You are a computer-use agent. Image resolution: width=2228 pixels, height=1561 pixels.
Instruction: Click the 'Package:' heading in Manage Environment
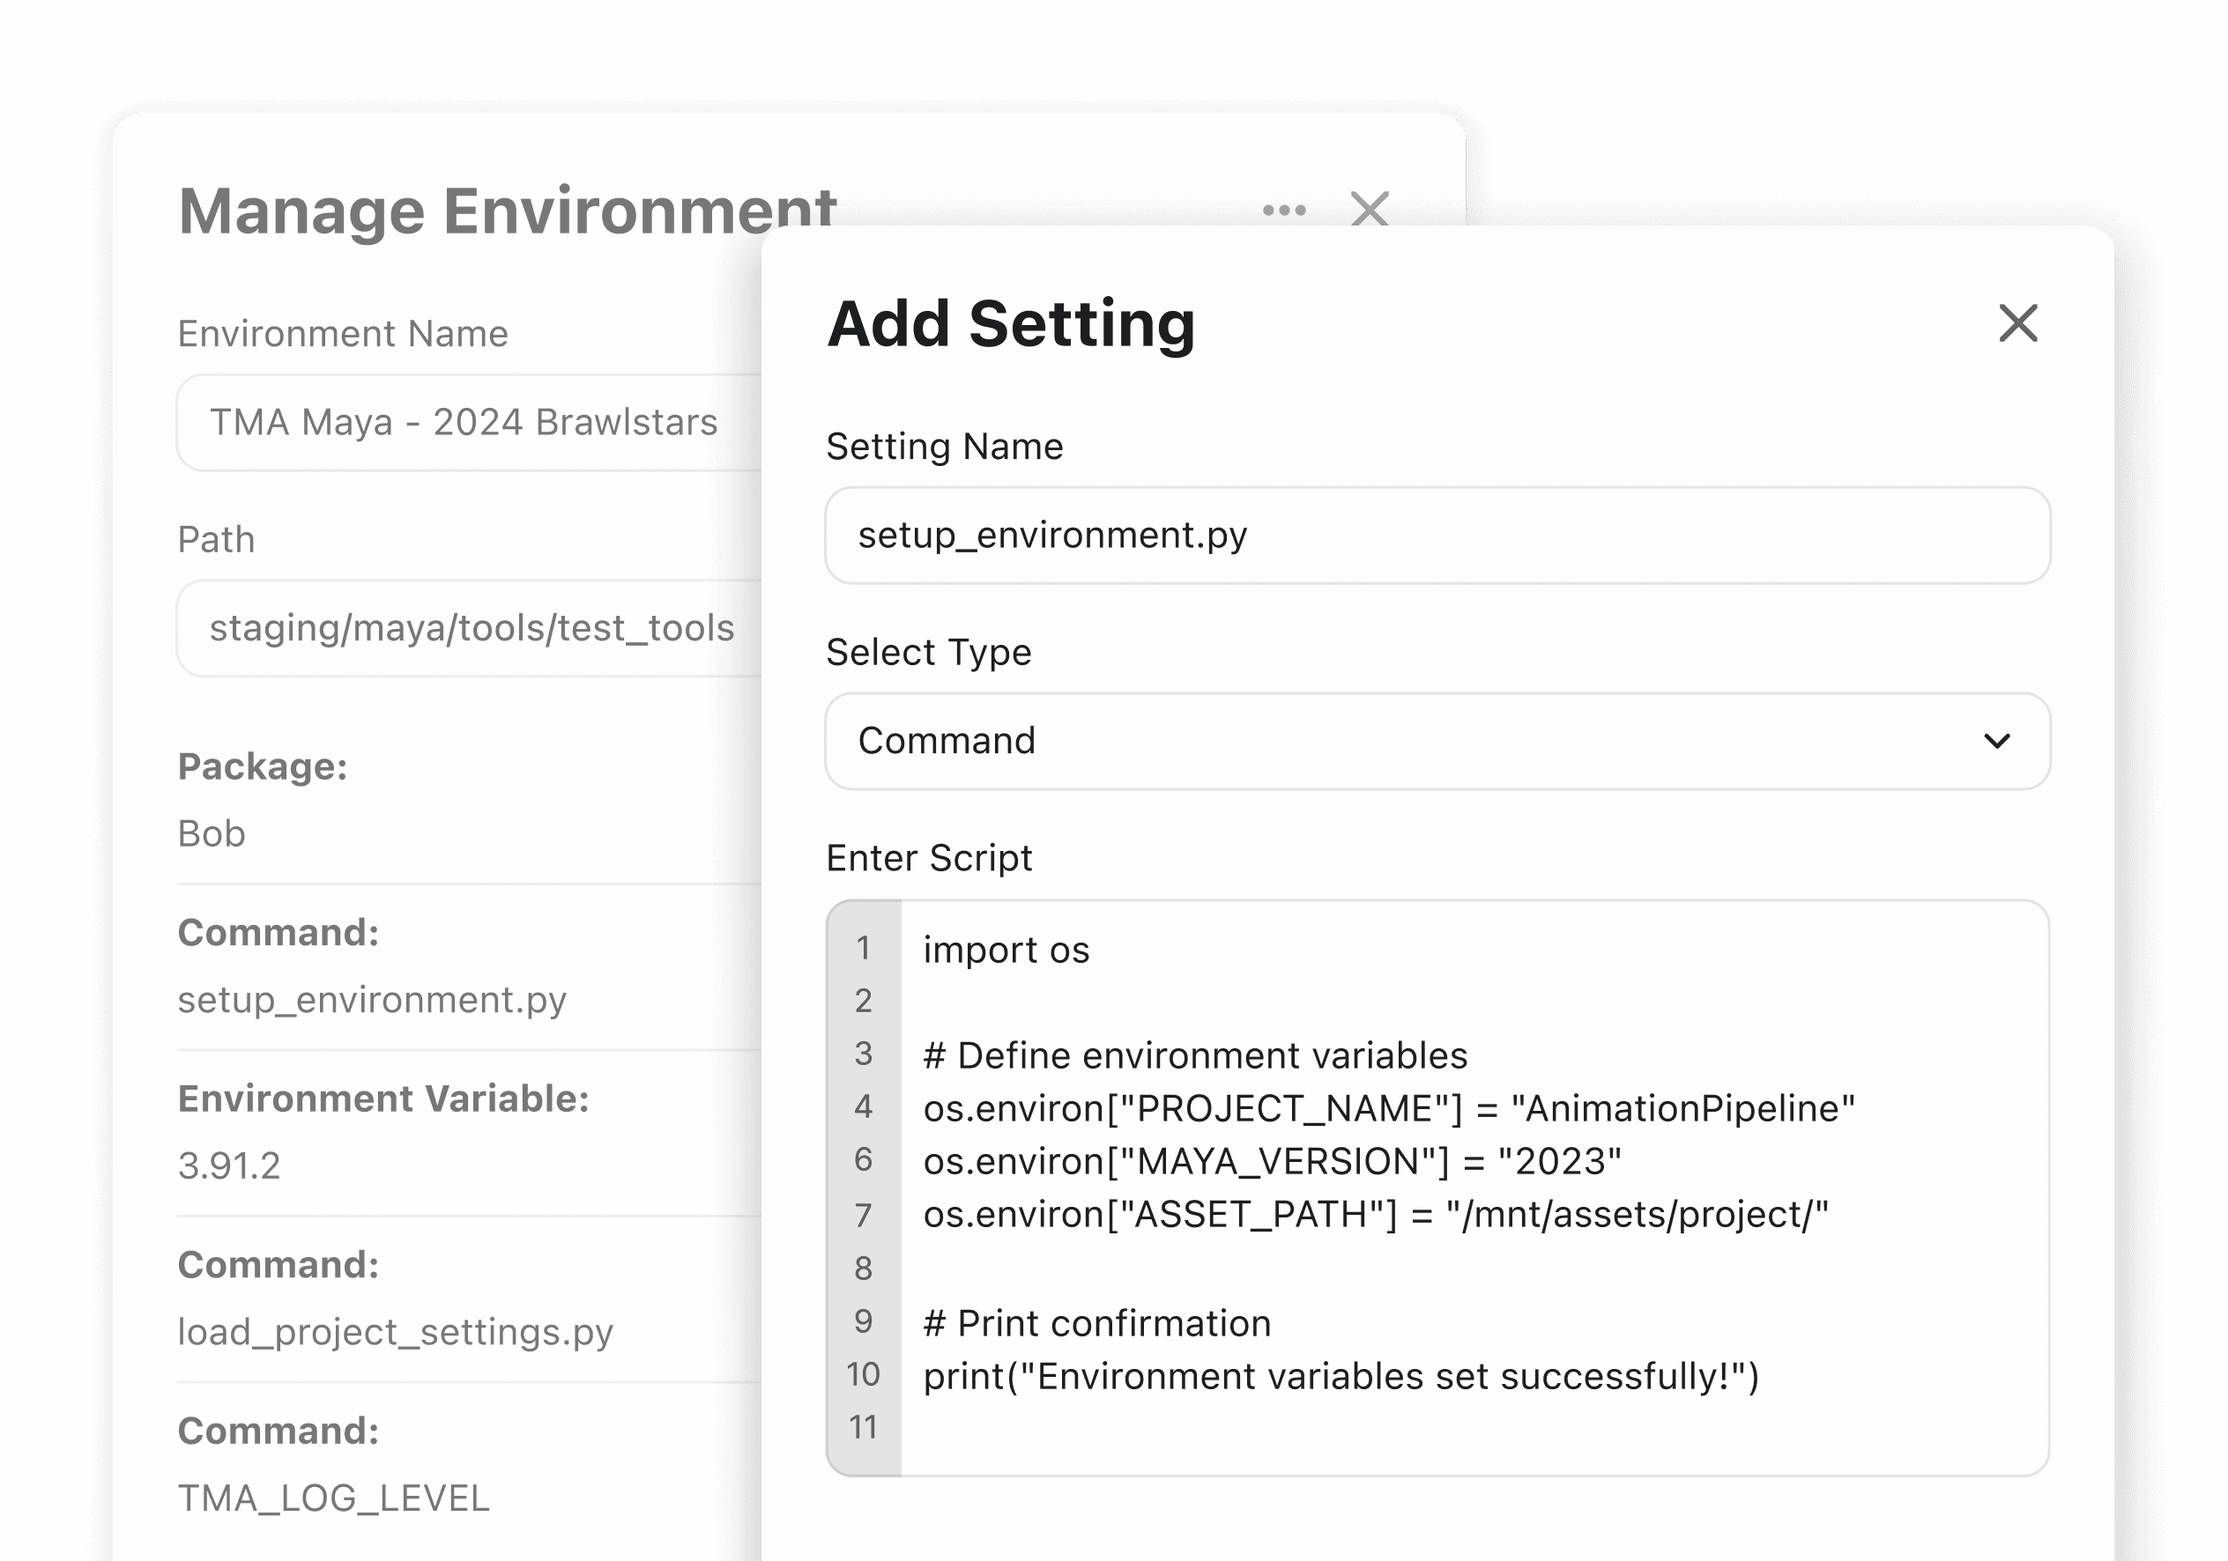262,766
